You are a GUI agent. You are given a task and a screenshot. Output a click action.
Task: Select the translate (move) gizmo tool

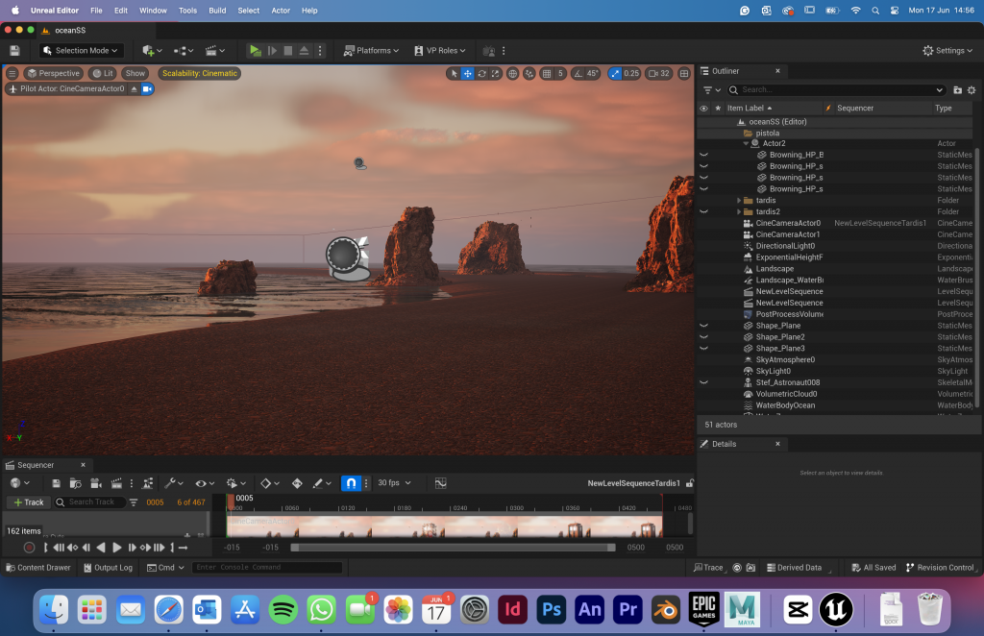click(x=468, y=73)
